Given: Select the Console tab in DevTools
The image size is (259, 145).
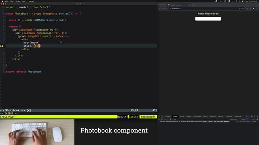Looking at the screenshot, I should click(x=175, y=116).
